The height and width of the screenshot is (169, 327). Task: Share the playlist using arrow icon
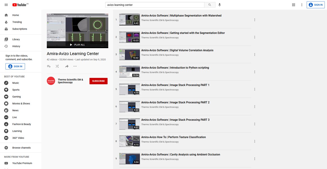point(67,66)
